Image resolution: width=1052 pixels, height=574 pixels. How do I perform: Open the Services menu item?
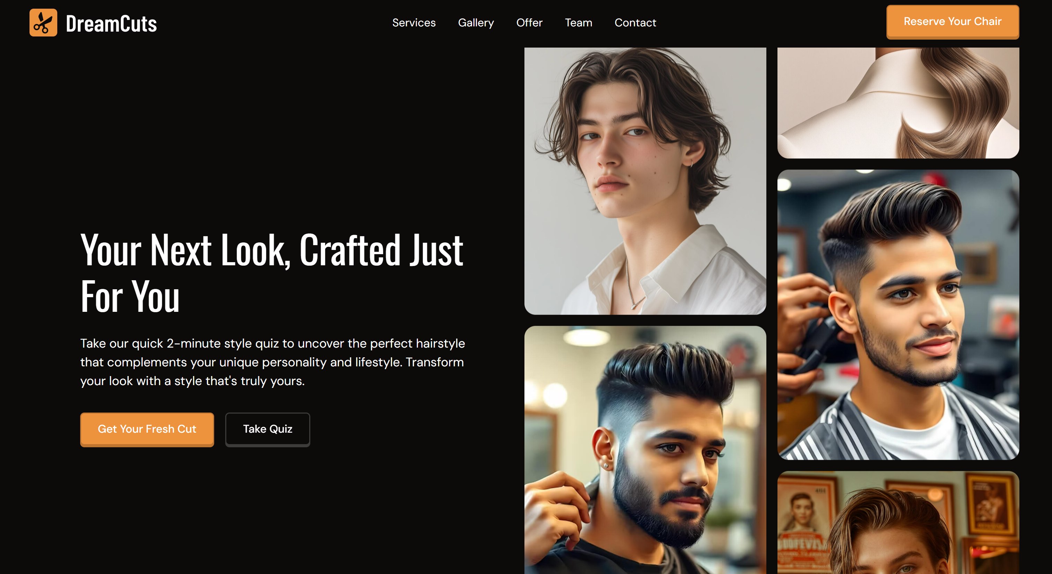point(414,23)
